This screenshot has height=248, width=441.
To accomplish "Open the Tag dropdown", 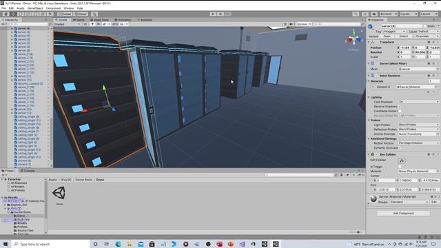I will pos(393,32).
